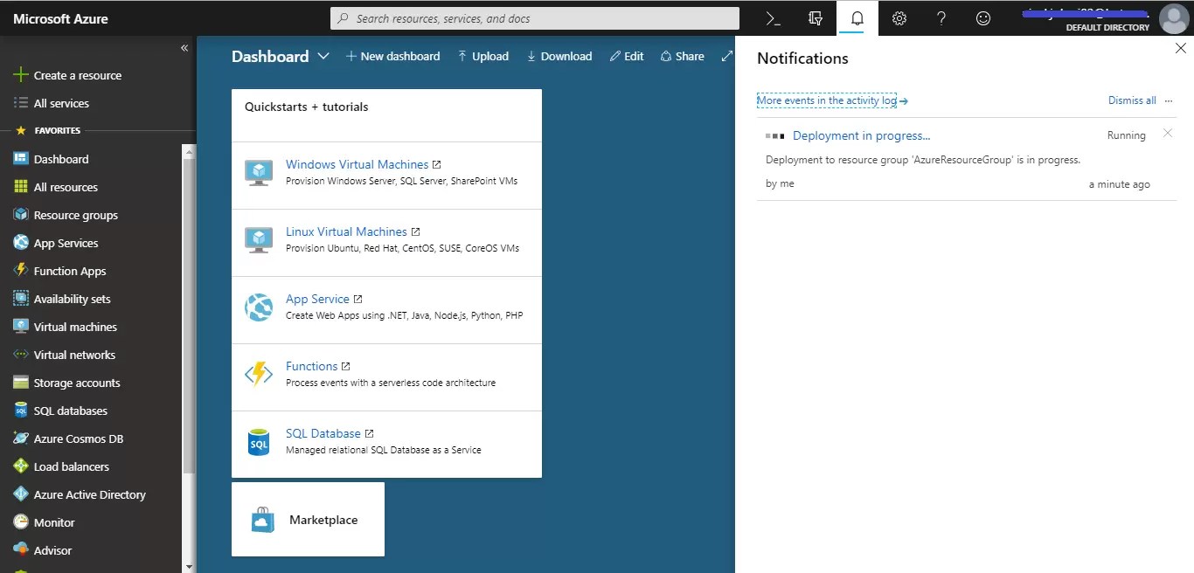Viewport: 1194px width, 573px height.
Task: Click Edit dashboard button
Action: click(x=627, y=56)
